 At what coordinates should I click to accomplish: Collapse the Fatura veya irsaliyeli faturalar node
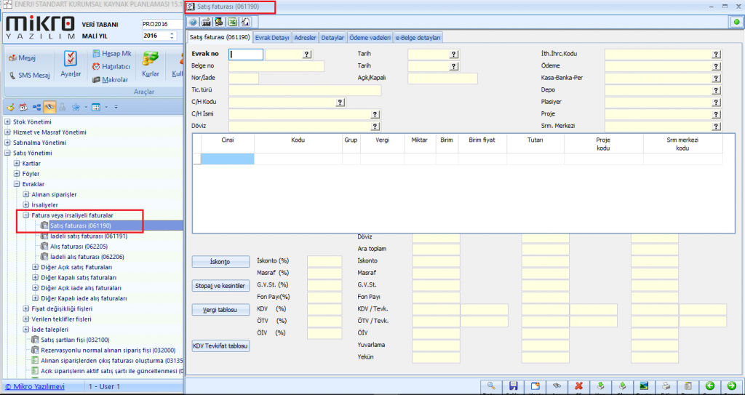25,215
